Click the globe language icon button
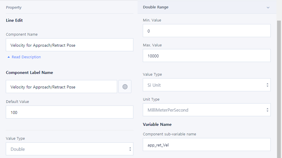This screenshot has width=282, height=158. click(x=125, y=87)
